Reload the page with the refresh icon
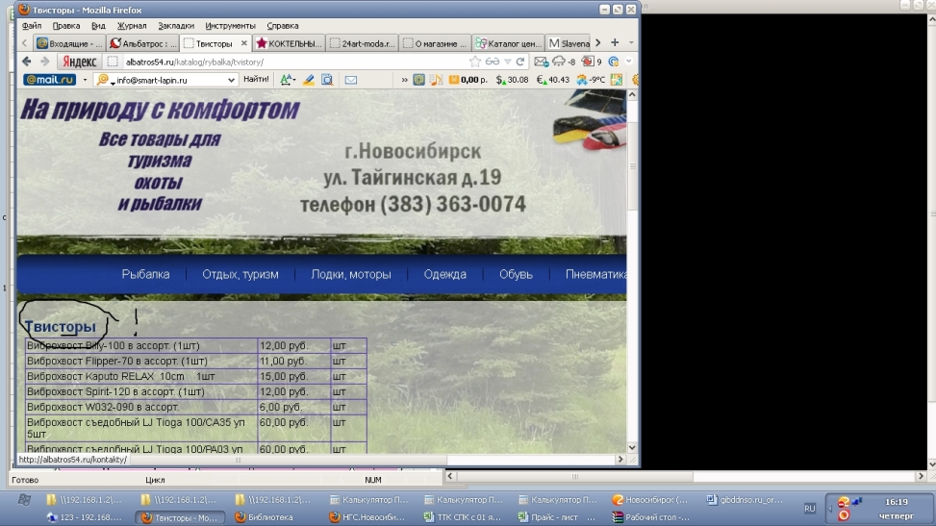This screenshot has height=526, width=936. [520, 62]
